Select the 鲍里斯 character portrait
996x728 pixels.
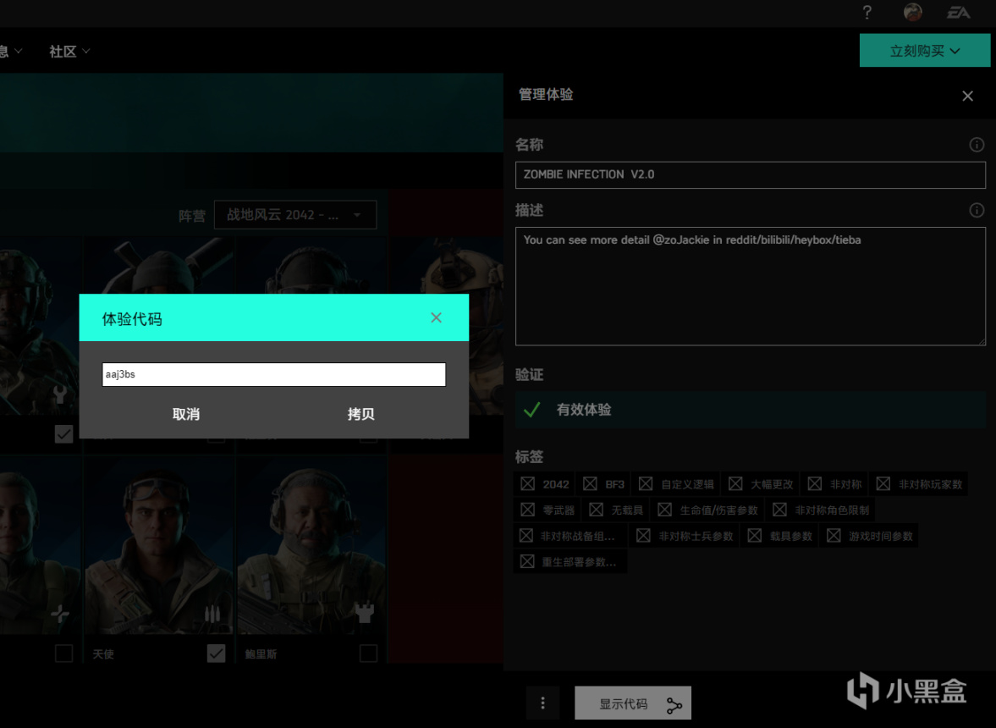[311, 545]
